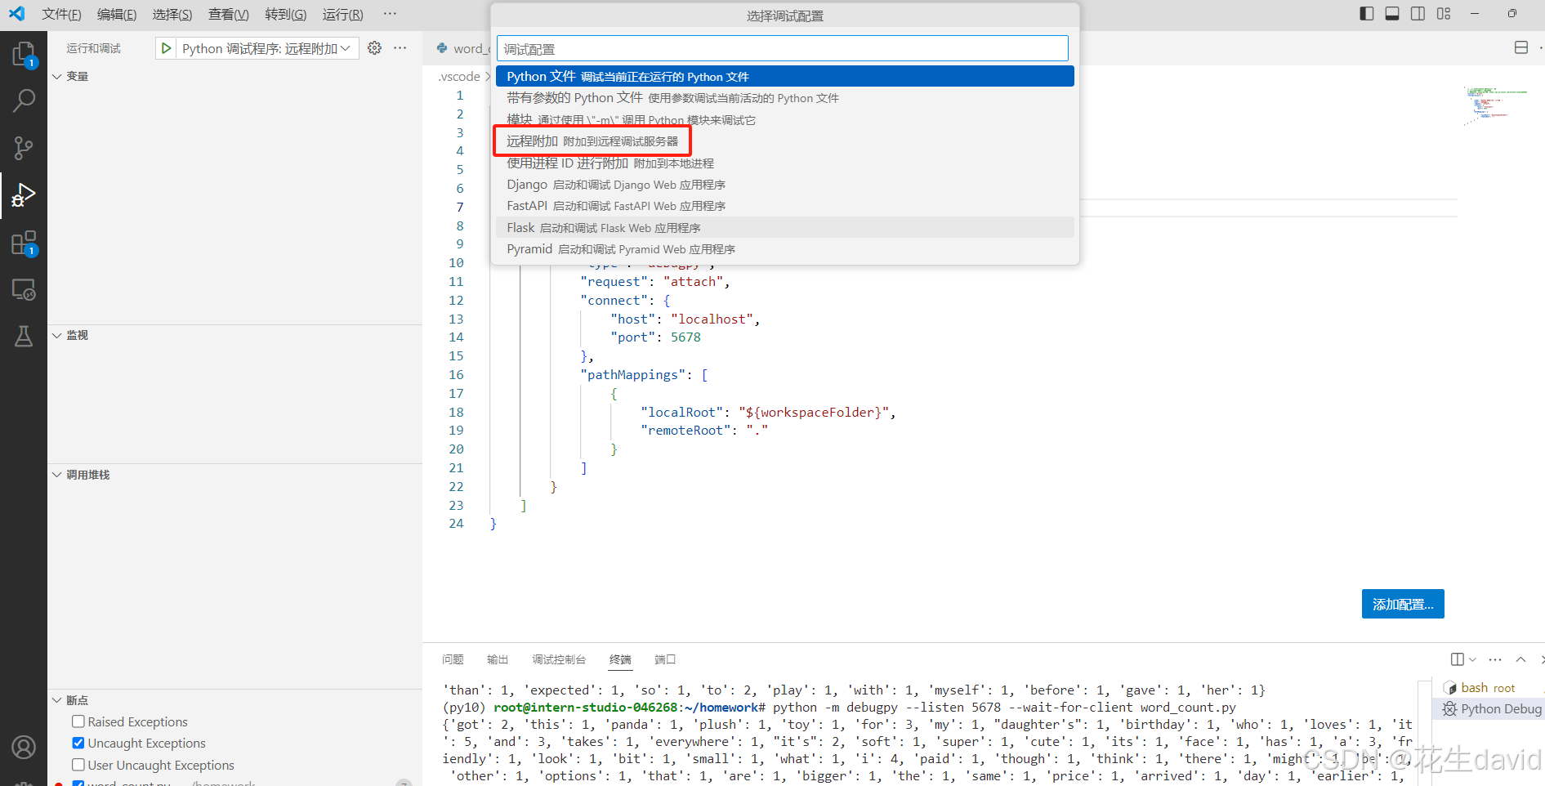
Task: Select Python 文件 debug configuration
Action: [784, 76]
